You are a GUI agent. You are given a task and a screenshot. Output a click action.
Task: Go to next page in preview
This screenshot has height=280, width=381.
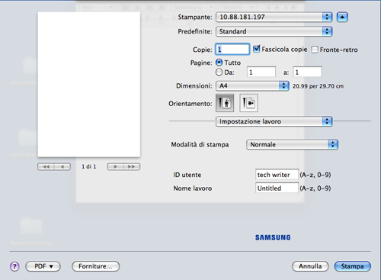pos(115,167)
